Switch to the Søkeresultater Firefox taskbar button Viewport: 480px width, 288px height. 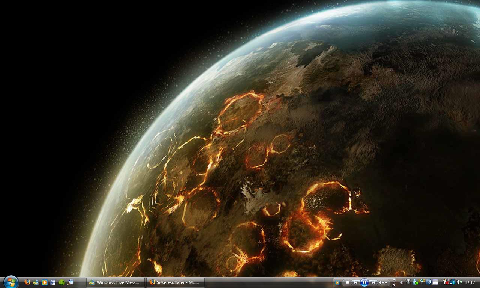pos(175,282)
